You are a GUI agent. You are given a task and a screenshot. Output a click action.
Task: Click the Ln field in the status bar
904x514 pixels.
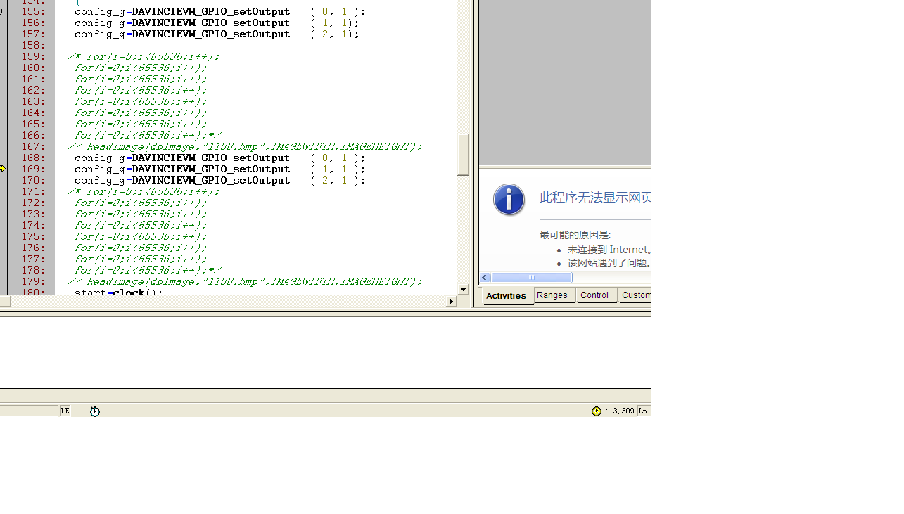[x=643, y=411]
